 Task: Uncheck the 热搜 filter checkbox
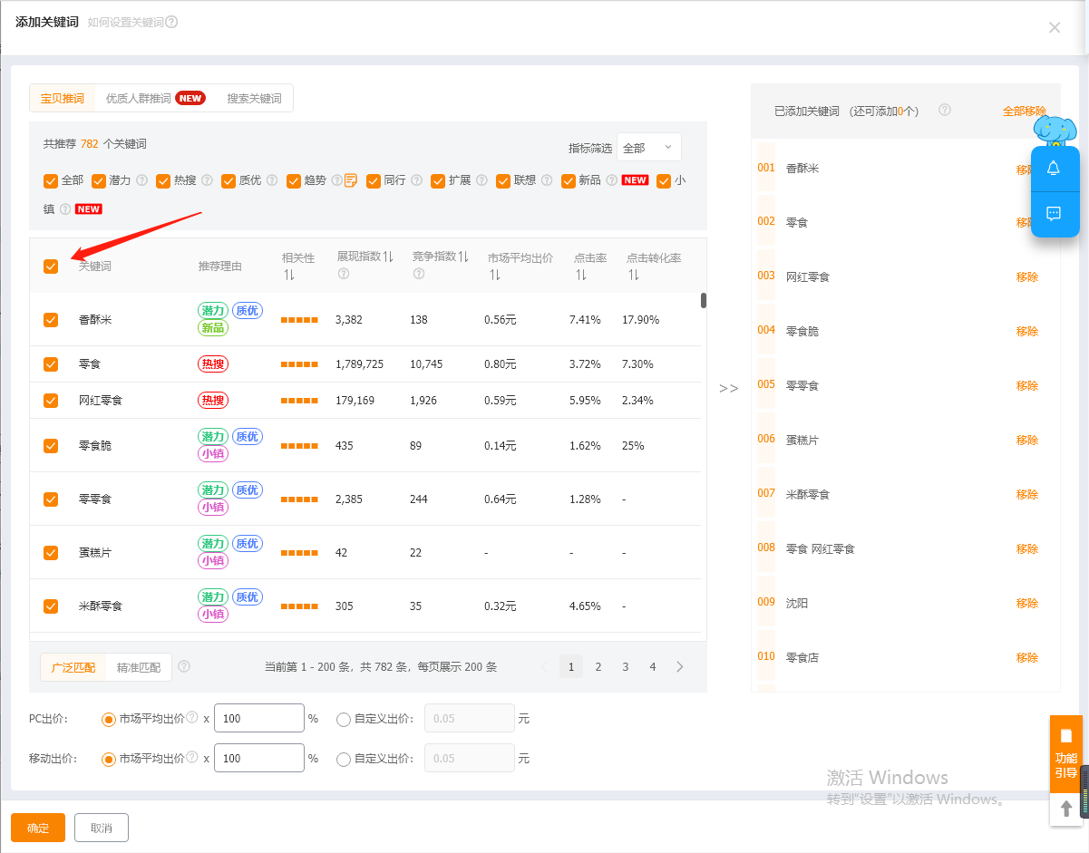(x=163, y=180)
